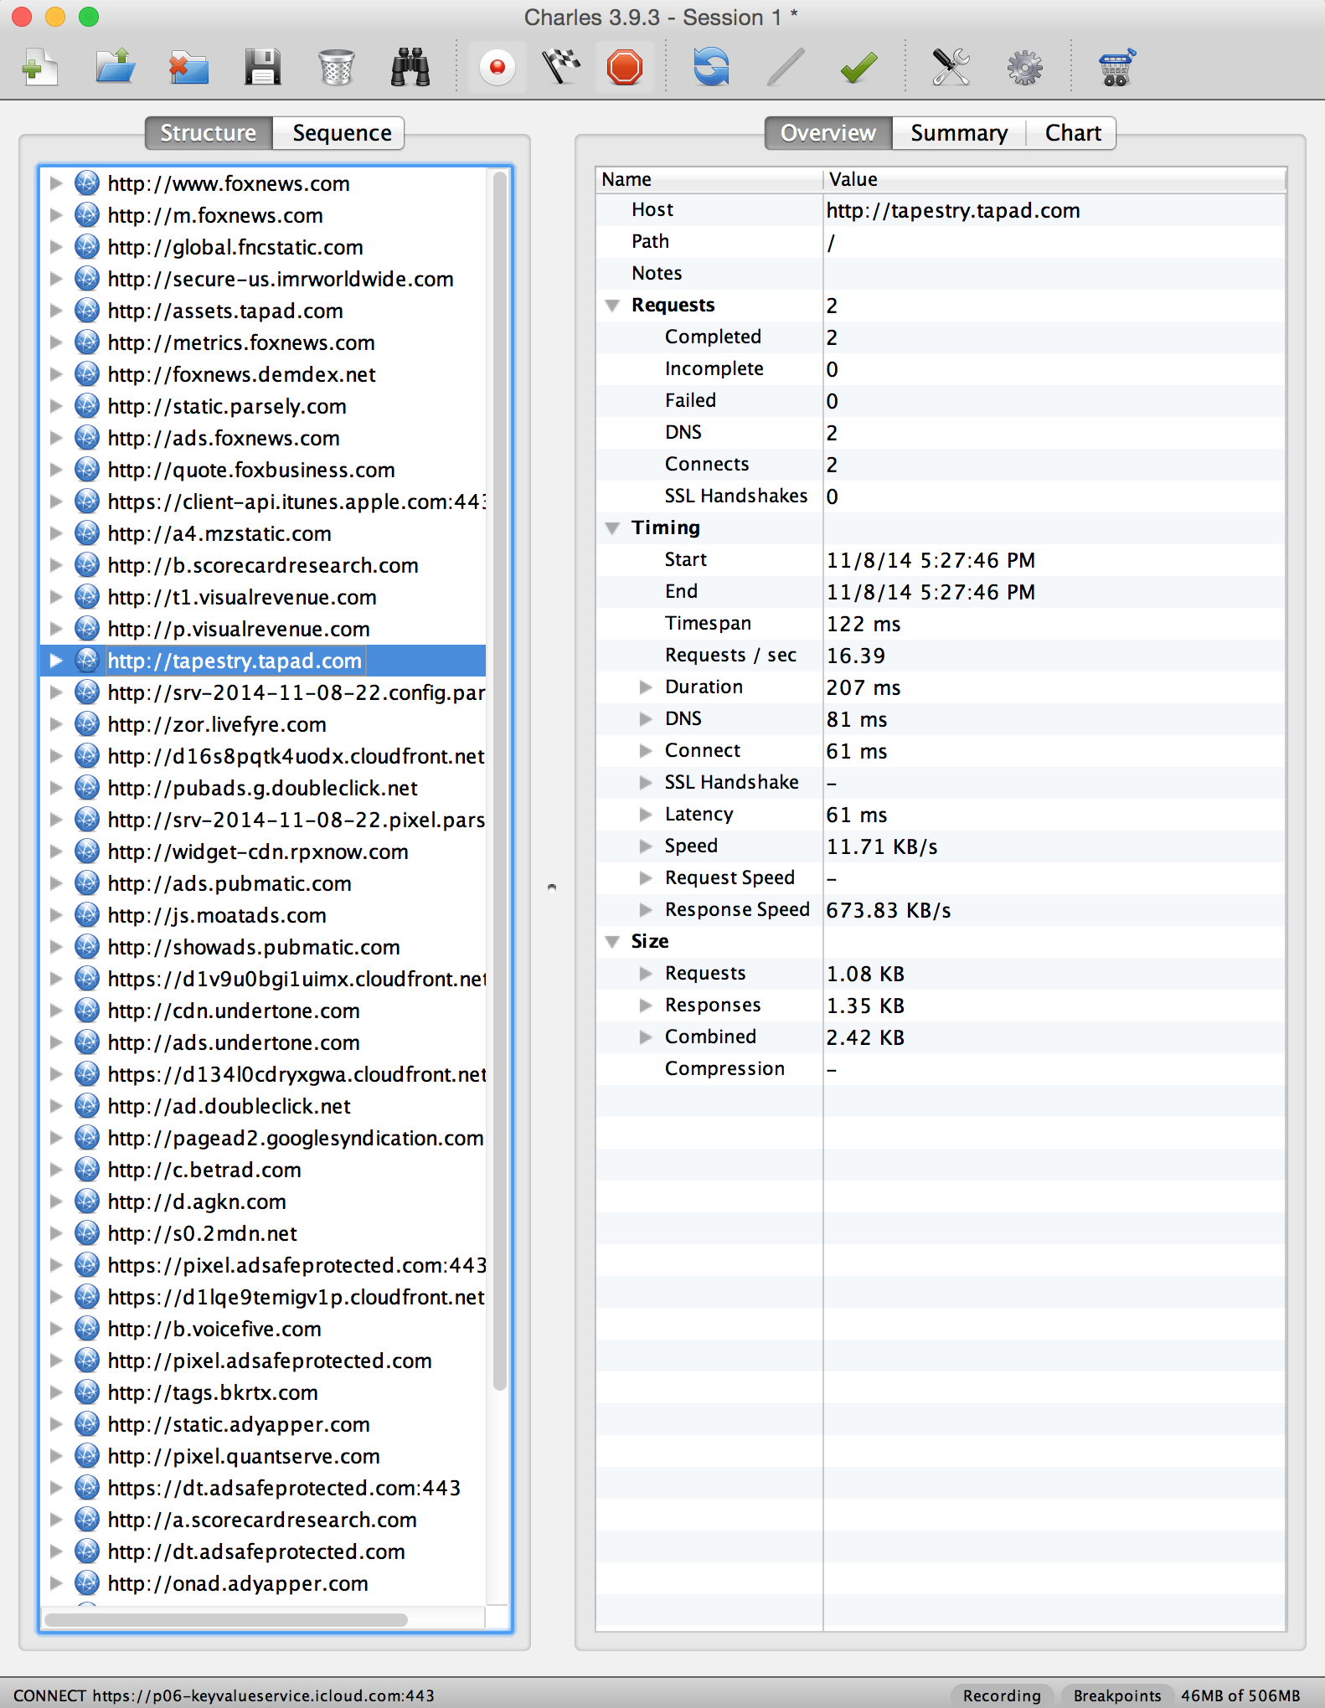This screenshot has width=1325, height=1708.
Task: Click the Validate green checkmark icon
Action: point(858,67)
